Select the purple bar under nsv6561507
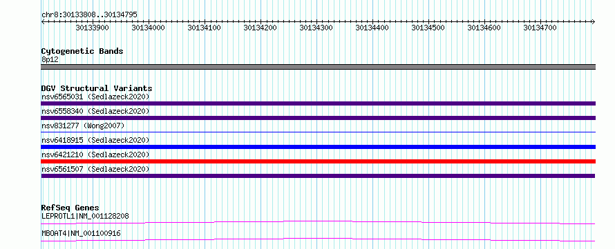 318,176
